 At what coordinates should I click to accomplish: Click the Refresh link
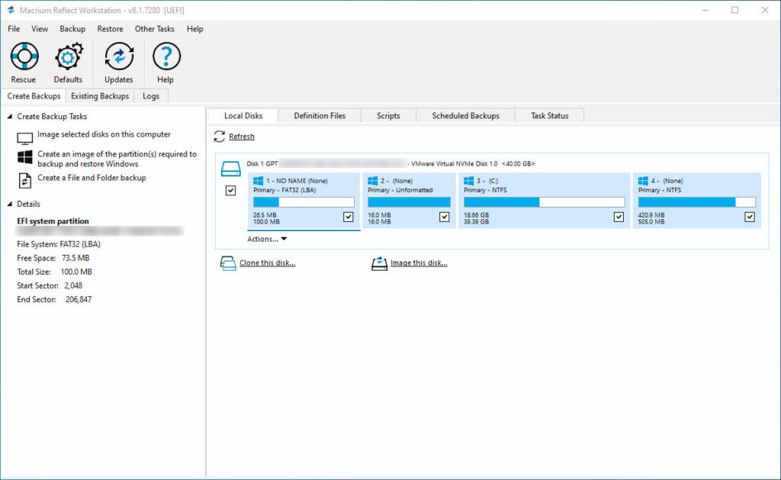[242, 137]
